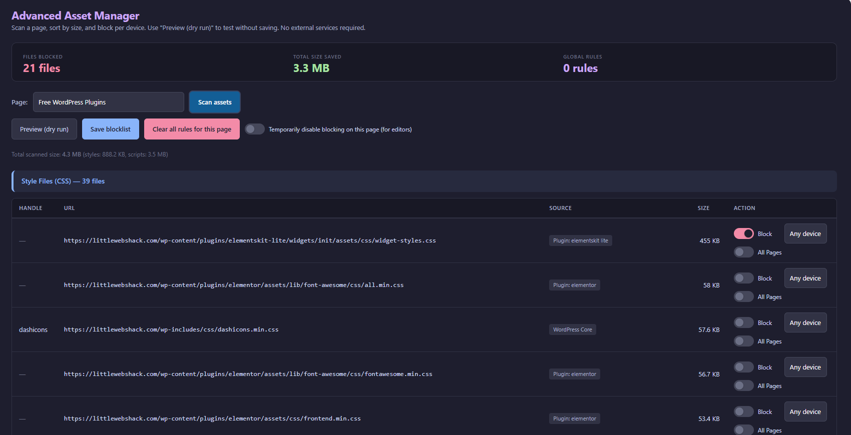The height and width of the screenshot is (435, 851).
Task: Click the 21 files blocked stat
Action: pyautogui.click(x=42, y=68)
